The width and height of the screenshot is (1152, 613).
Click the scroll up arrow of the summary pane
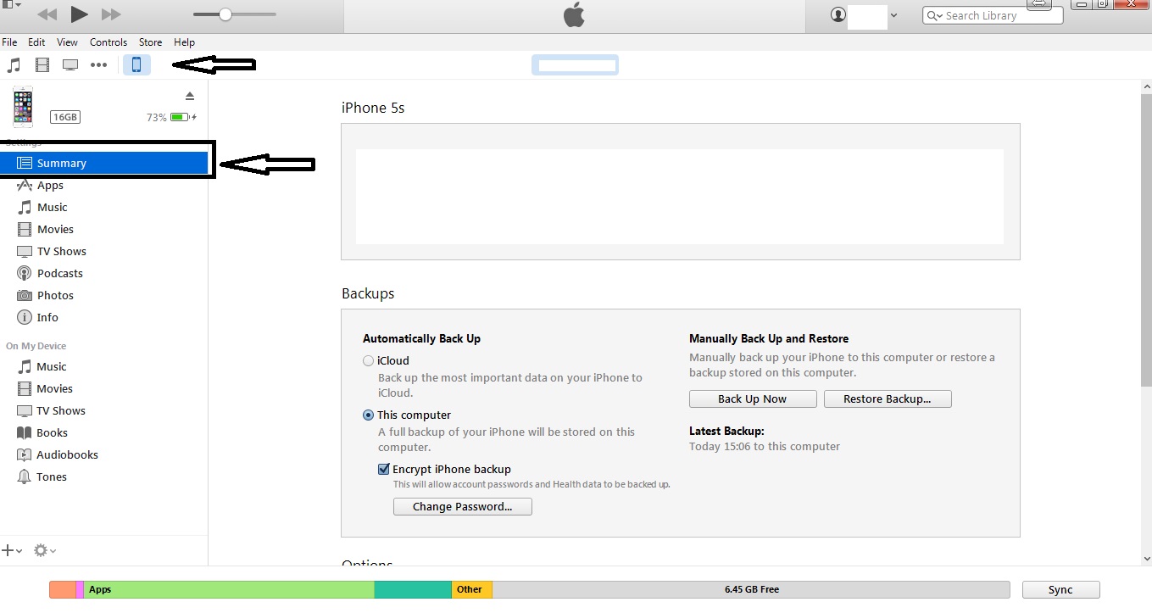tap(1147, 86)
